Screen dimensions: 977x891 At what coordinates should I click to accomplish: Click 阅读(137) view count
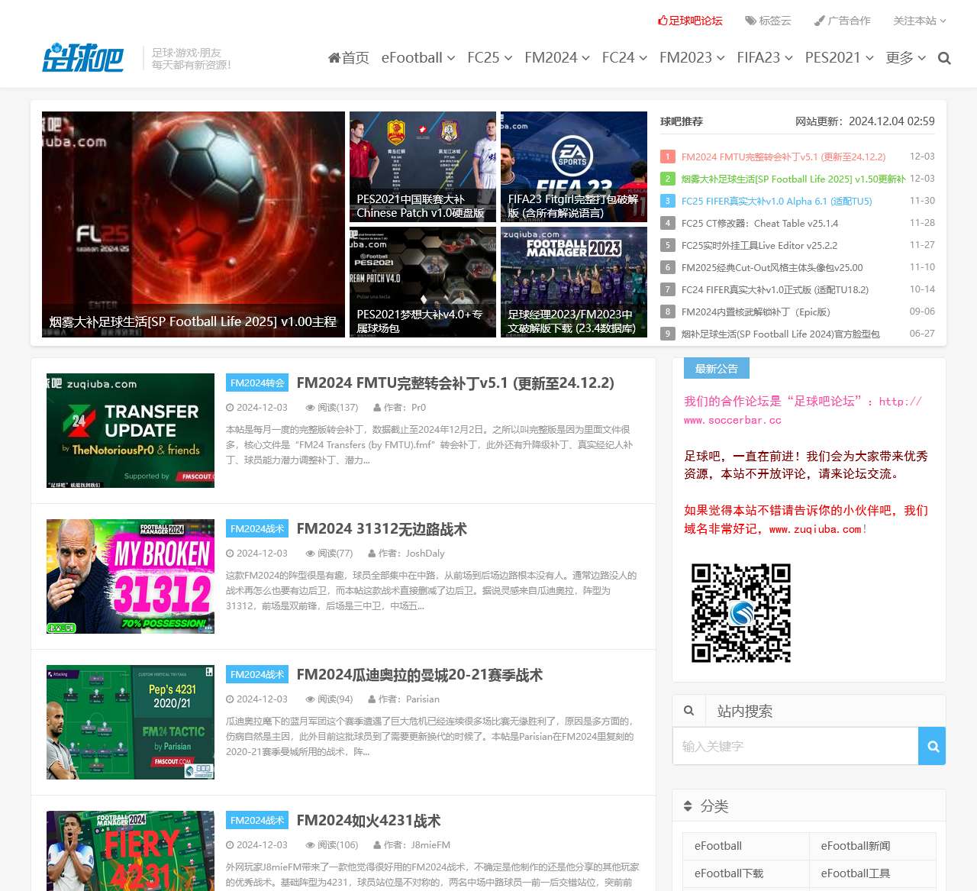332,408
